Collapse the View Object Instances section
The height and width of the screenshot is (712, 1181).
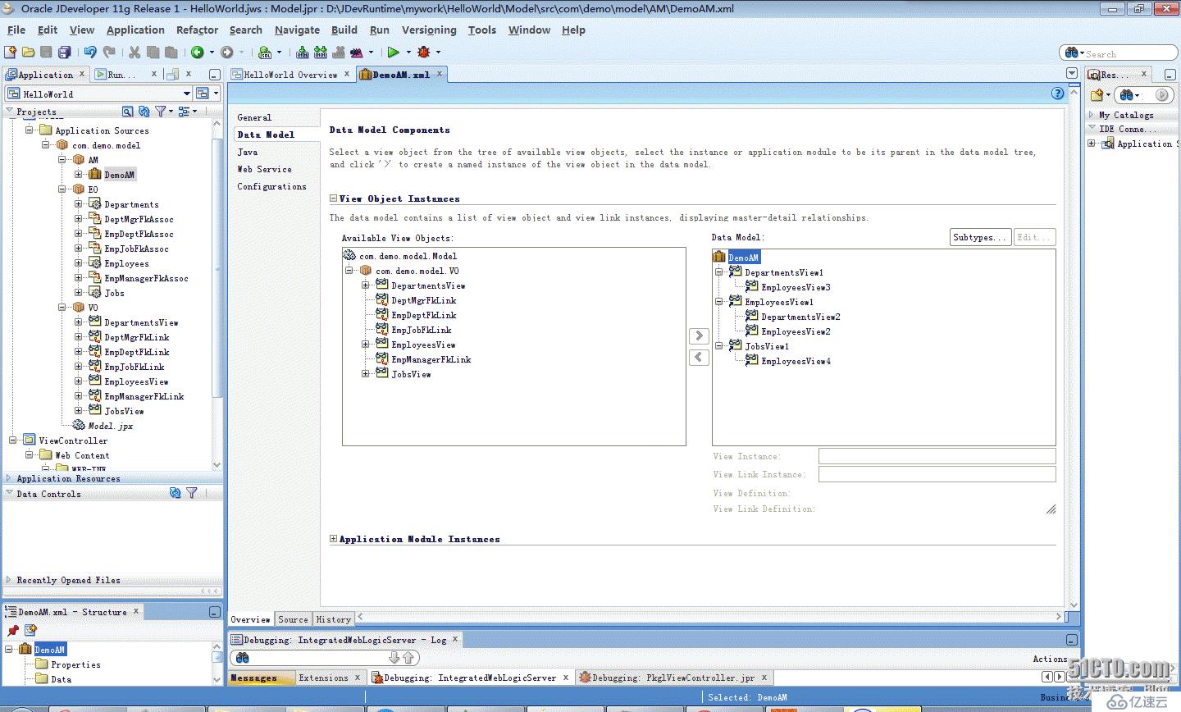(334, 199)
